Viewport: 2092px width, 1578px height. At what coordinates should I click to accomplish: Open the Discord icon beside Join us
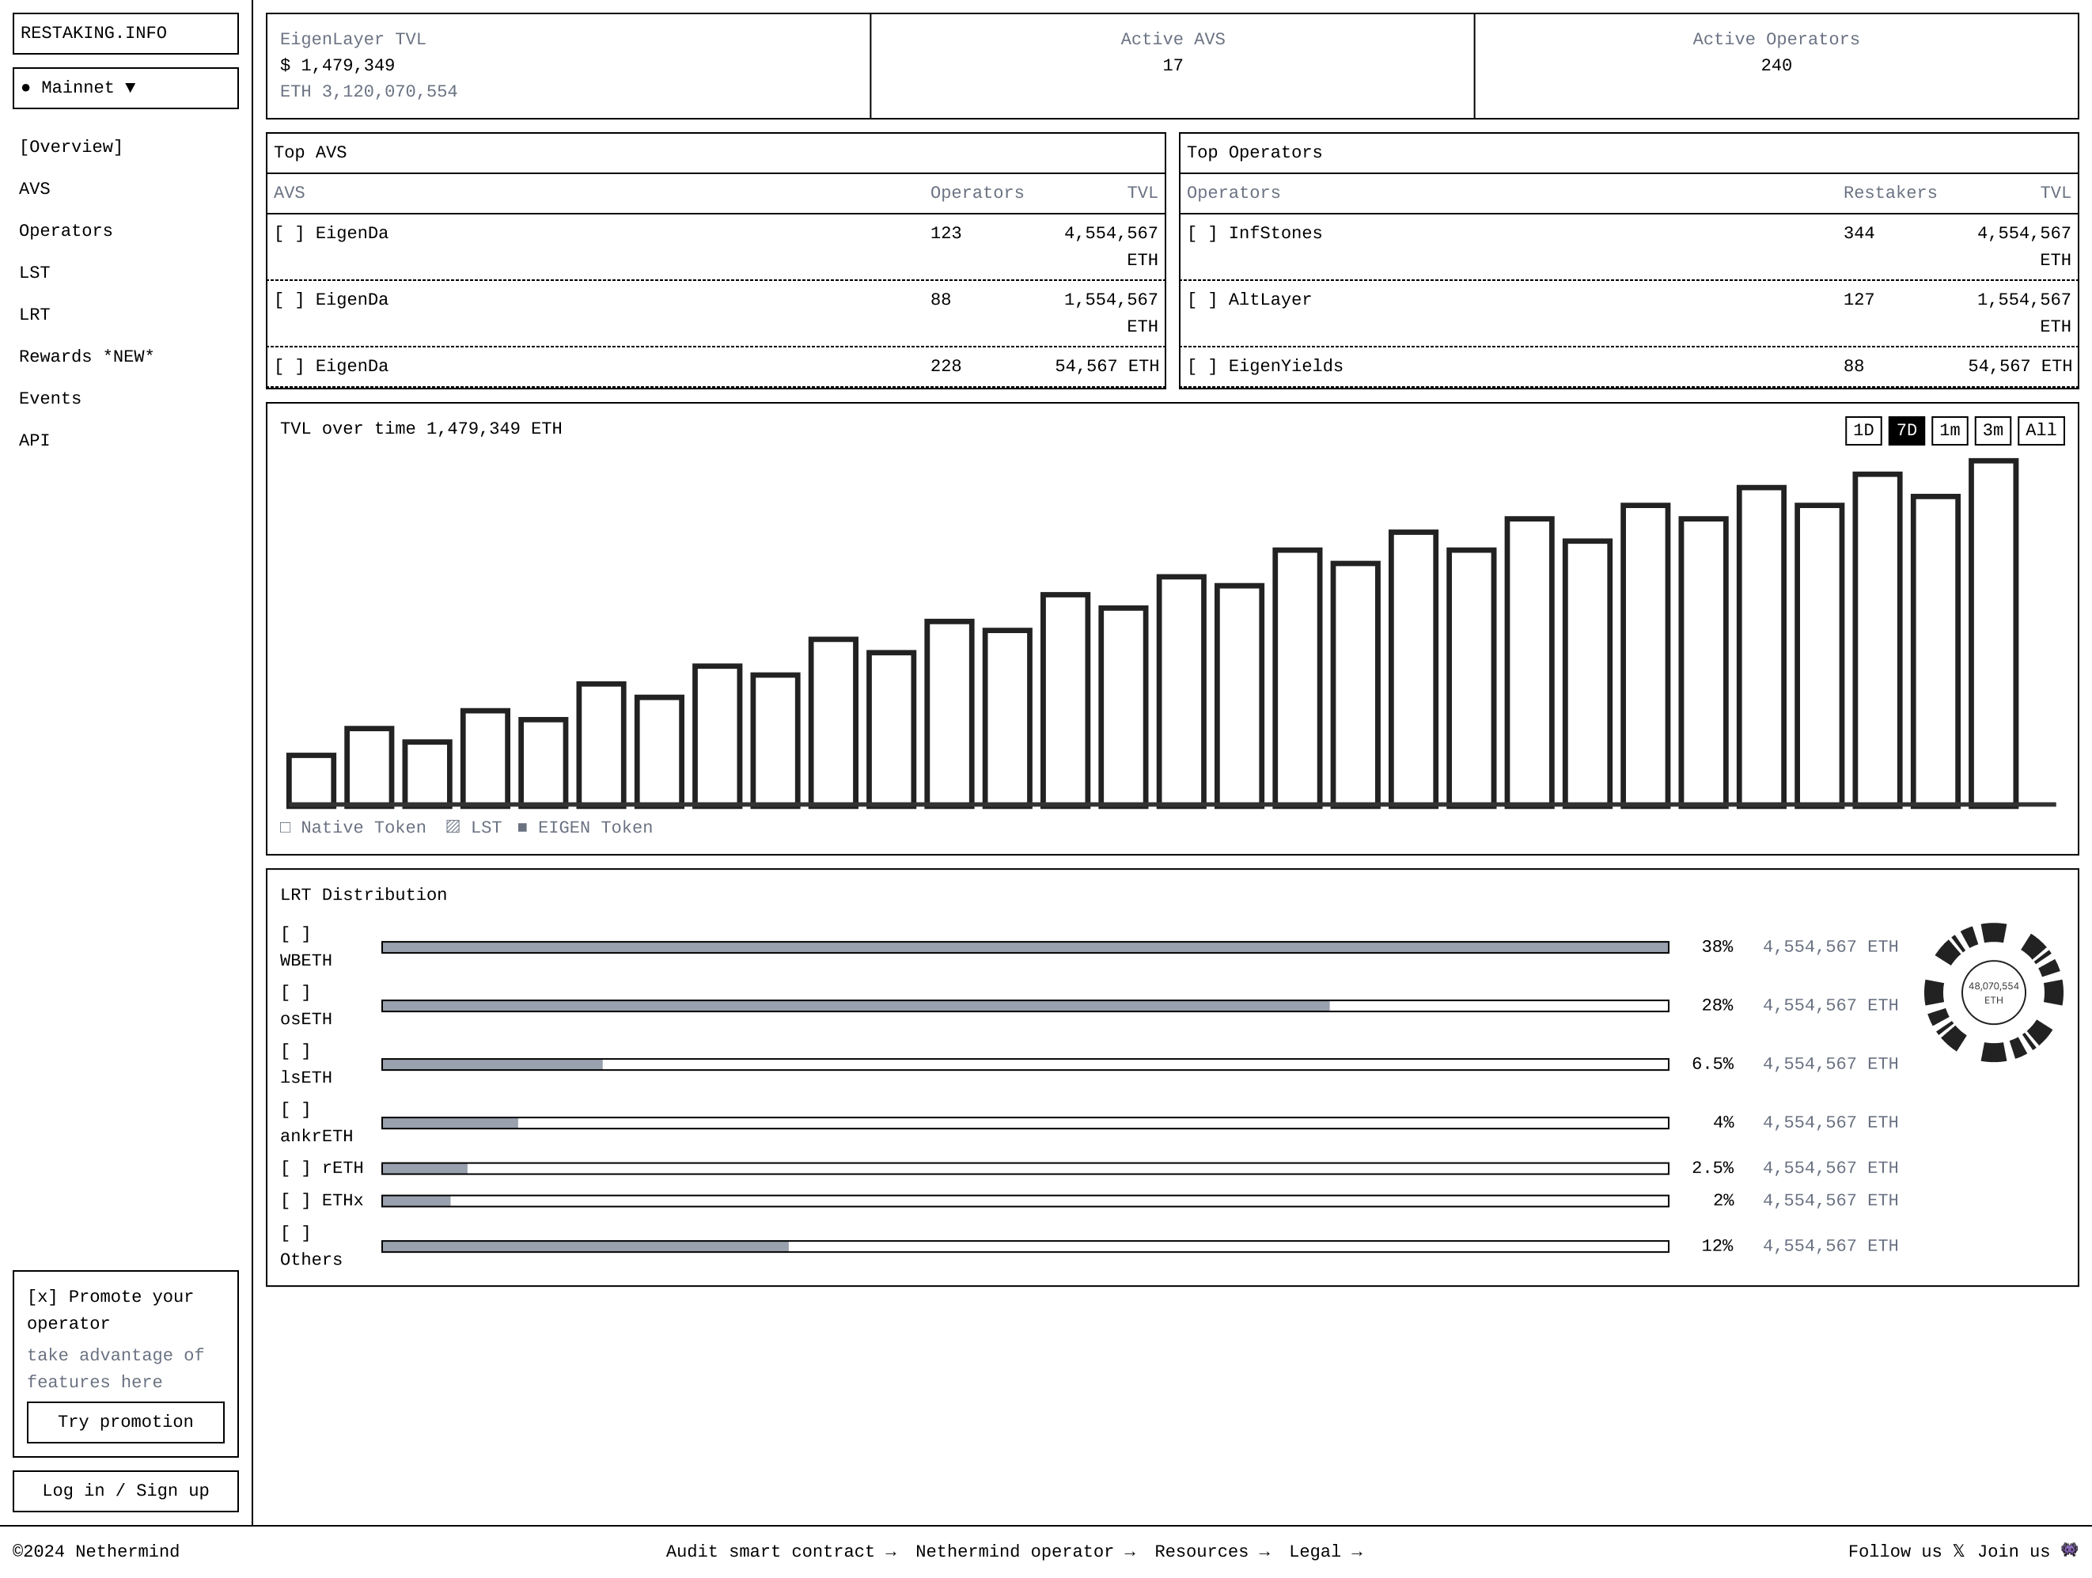[x=2069, y=1550]
